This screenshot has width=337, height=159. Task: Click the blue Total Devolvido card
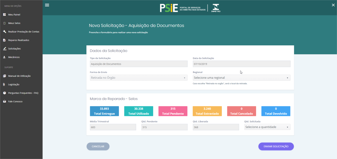pyautogui.click(x=276, y=111)
